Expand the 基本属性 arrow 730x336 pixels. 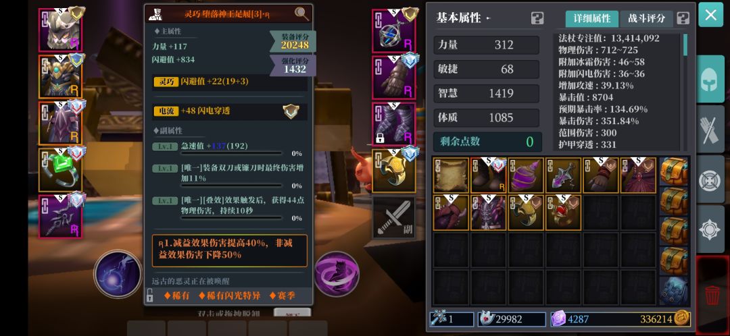click(489, 19)
